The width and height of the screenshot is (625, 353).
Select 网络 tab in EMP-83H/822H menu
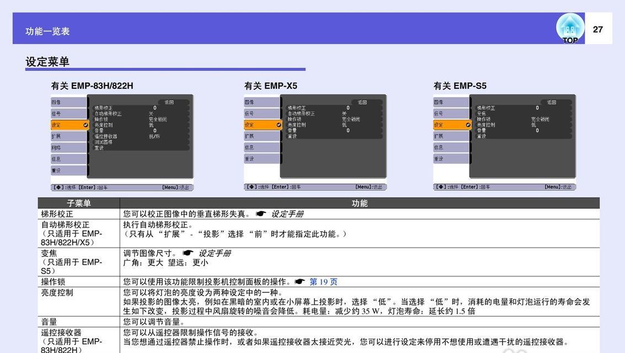68,148
